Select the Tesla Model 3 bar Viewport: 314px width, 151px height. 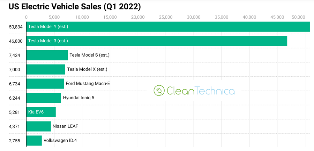click(157, 41)
